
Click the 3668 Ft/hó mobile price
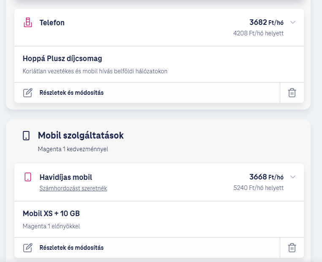[266, 177]
